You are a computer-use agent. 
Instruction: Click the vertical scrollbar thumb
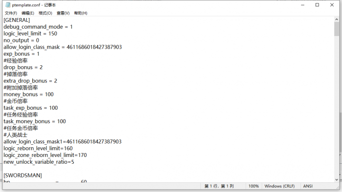coord(337,29)
